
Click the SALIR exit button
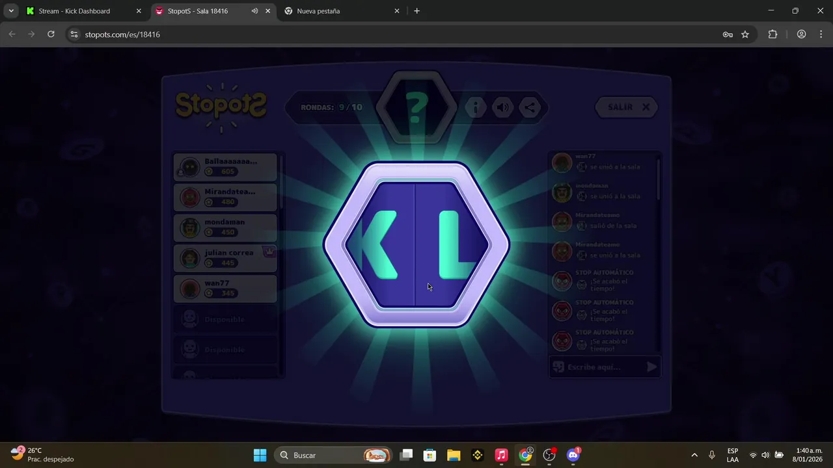[627, 107]
